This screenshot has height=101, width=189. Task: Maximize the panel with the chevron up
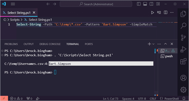click(166, 44)
